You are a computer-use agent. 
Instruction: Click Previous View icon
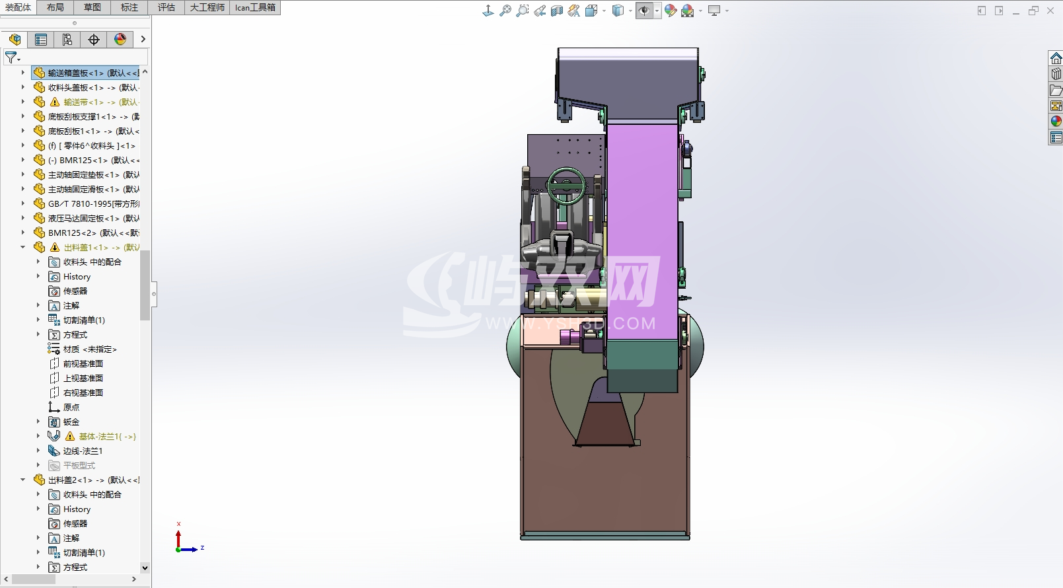[x=540, y=11]
